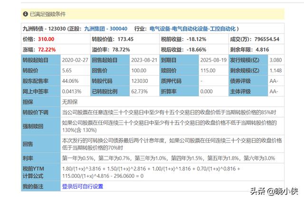Click the 折算率 header cell
Viewport: 304px width, 201px height.
(x=179, y=91)
